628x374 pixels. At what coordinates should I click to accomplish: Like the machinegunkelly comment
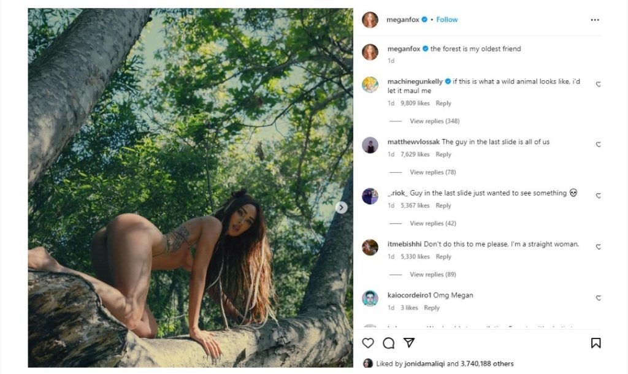599,85
